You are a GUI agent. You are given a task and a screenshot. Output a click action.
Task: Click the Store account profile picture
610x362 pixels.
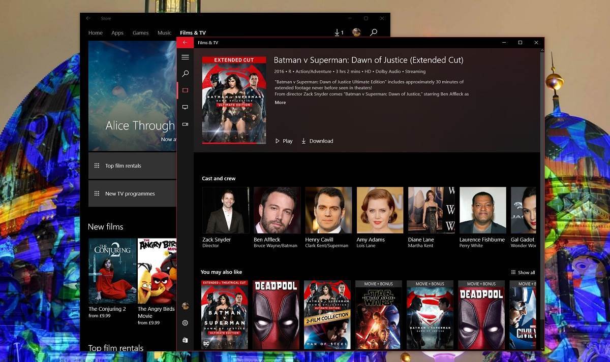356,32
